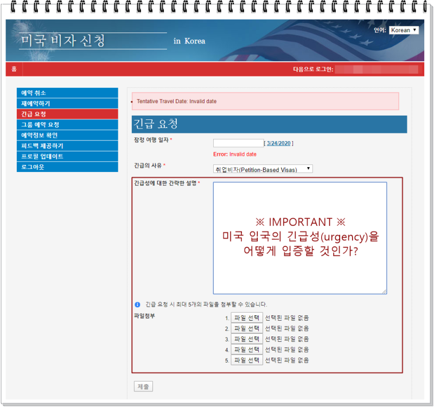Expand the 긴급의 사유 dropdown

click(263, 169)
